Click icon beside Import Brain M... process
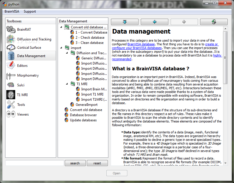Image resolution: width=234 pixels, height=183 pixels. click(x=78, y=89)
